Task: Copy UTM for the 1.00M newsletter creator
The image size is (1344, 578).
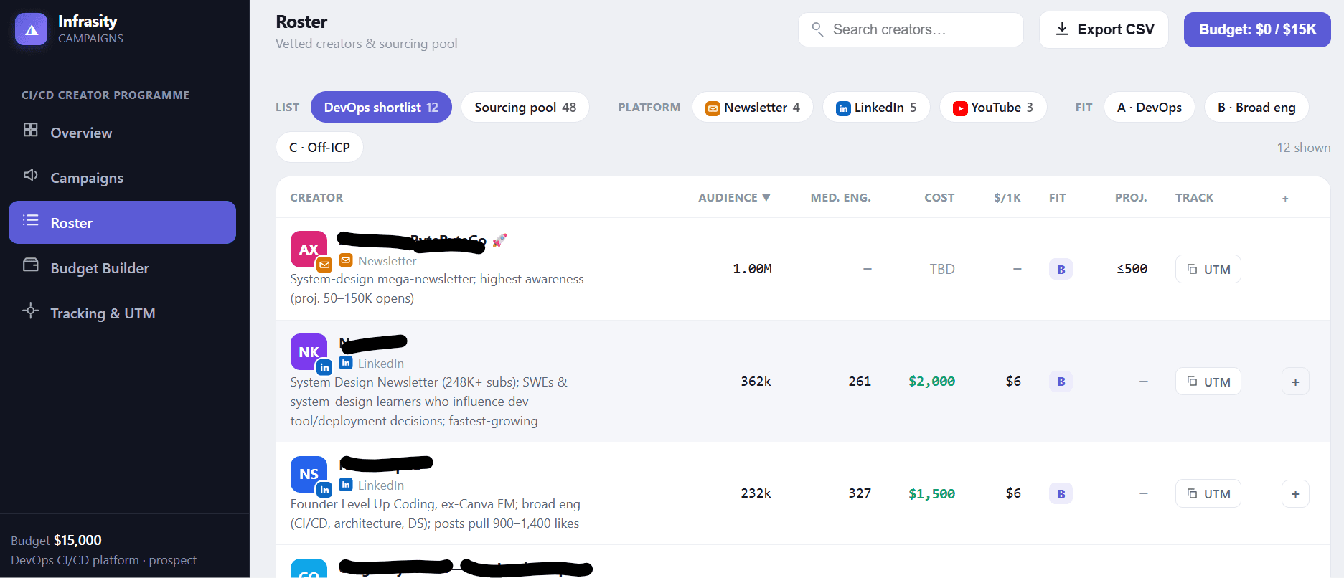Action: 1208,269
